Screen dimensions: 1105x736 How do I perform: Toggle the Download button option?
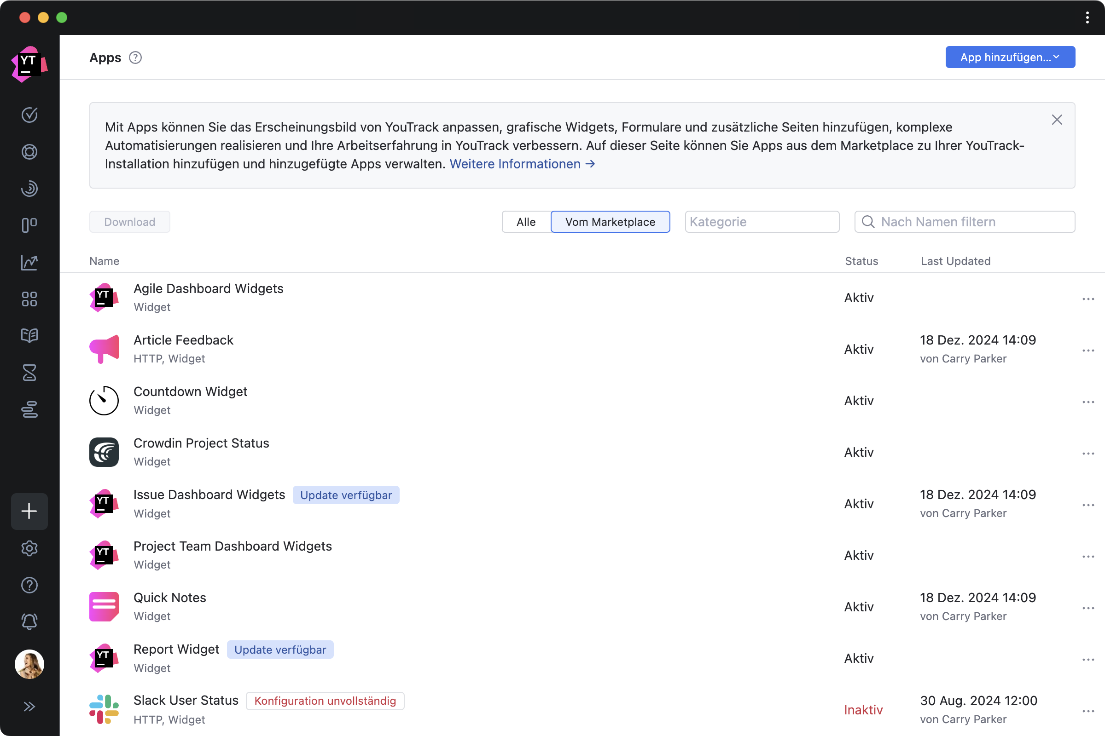click(129, 221)
